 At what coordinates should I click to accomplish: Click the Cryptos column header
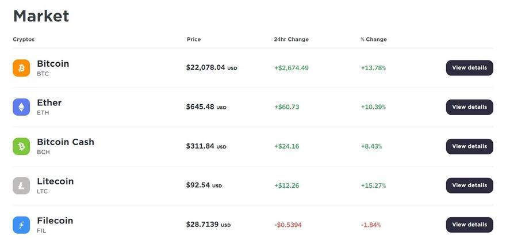coord(24,39)
